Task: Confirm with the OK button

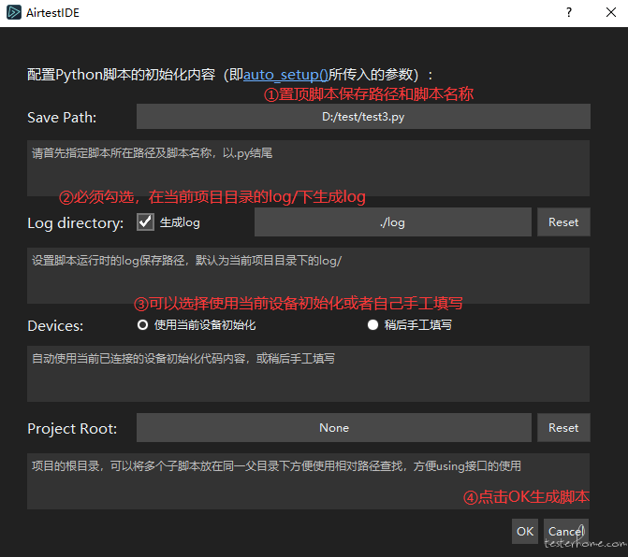Action: (525, 532)
